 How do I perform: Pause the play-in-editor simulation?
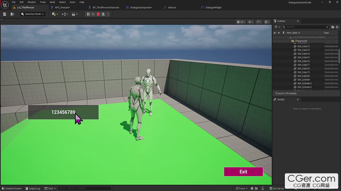88,14
